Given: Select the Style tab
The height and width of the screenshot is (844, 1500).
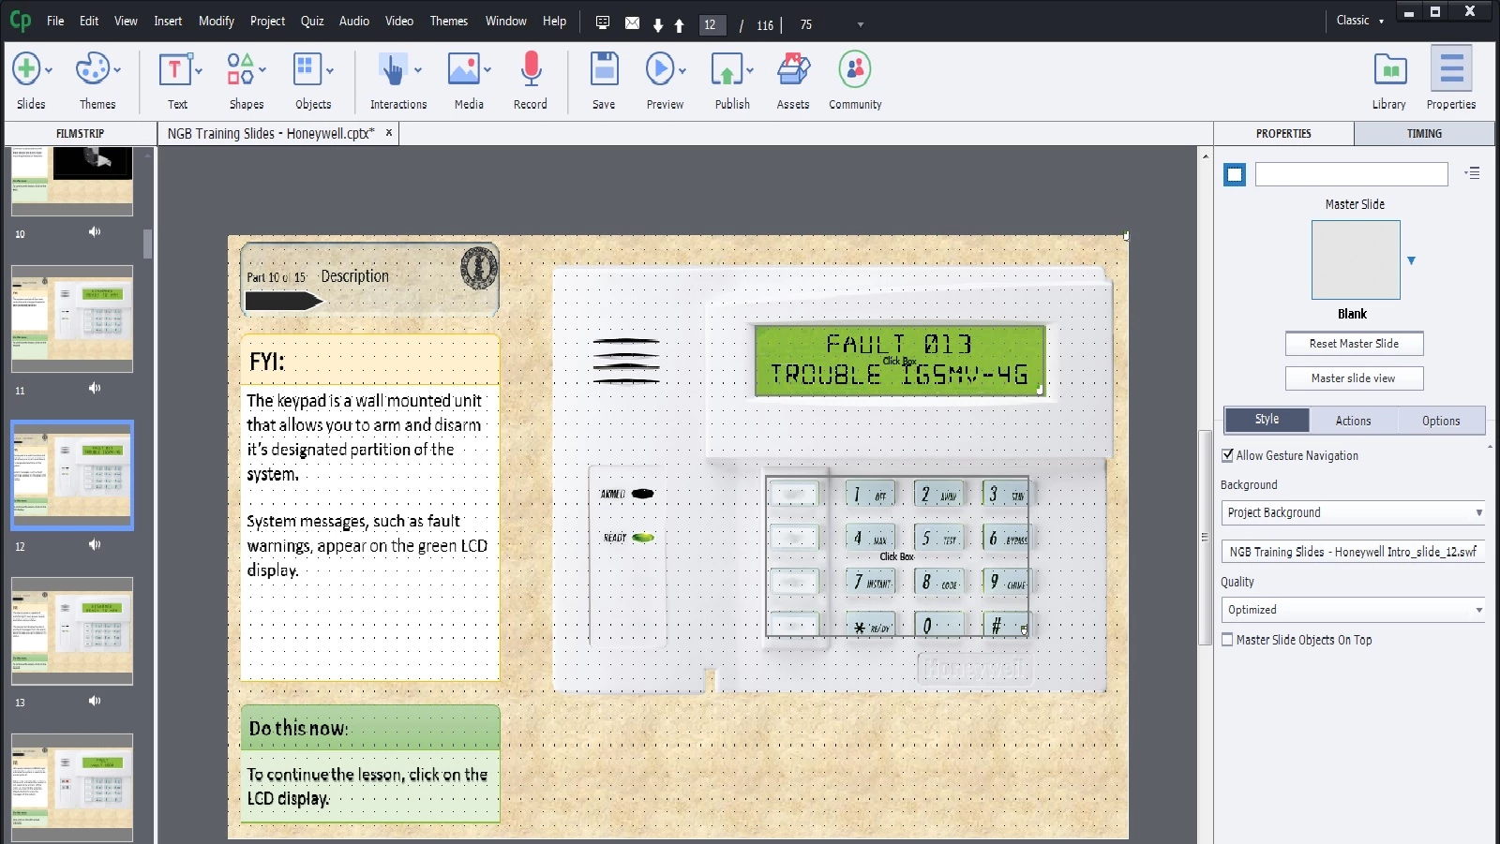Looking at the screenshot, I should (1267, 420).
